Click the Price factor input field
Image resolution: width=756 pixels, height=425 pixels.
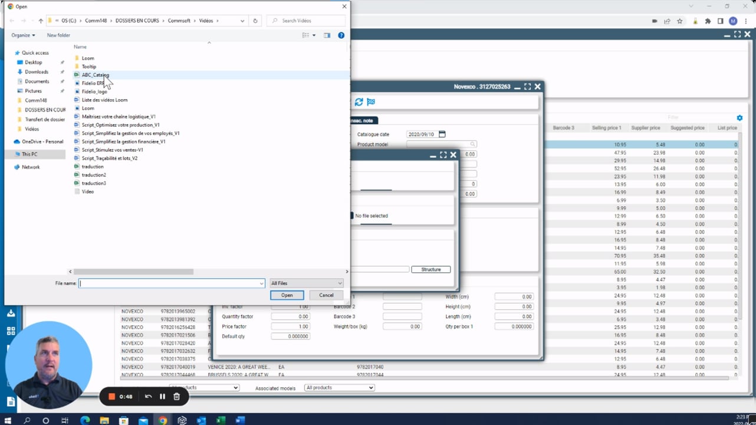pyautogui.click(x=290, y=326)
